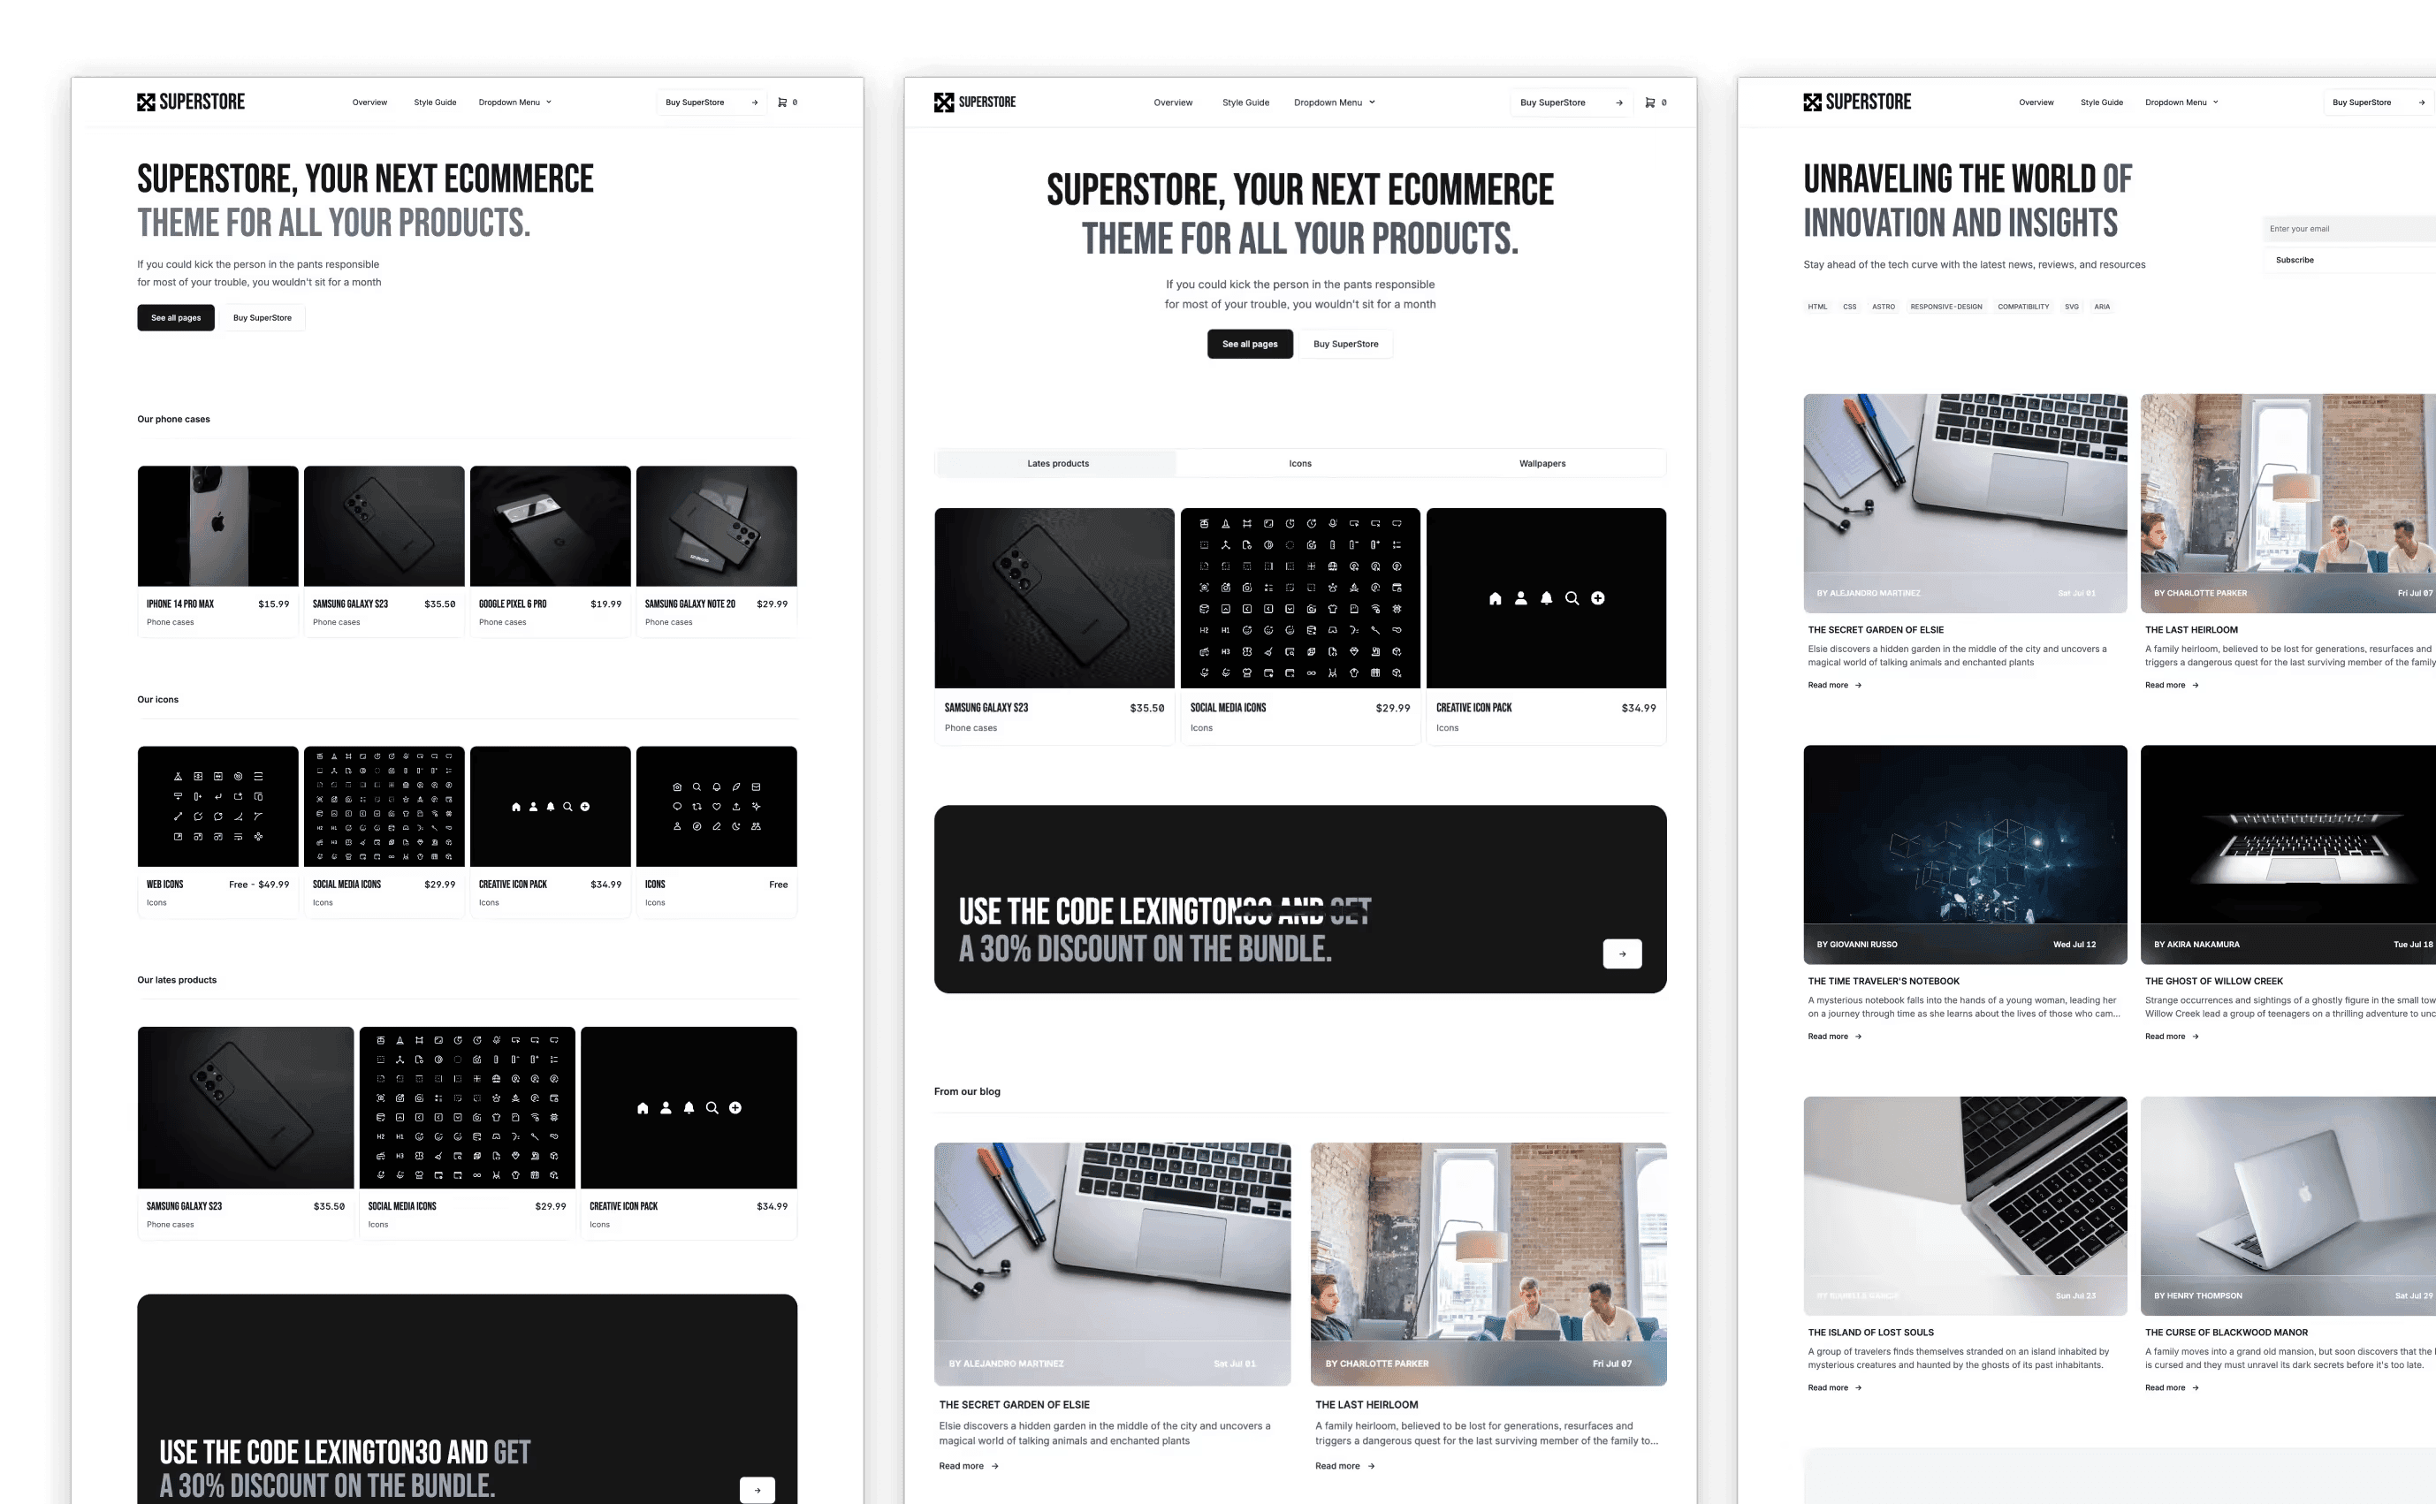
Task: Switch to the Icons tab
Action: [x=1300, y=462]
